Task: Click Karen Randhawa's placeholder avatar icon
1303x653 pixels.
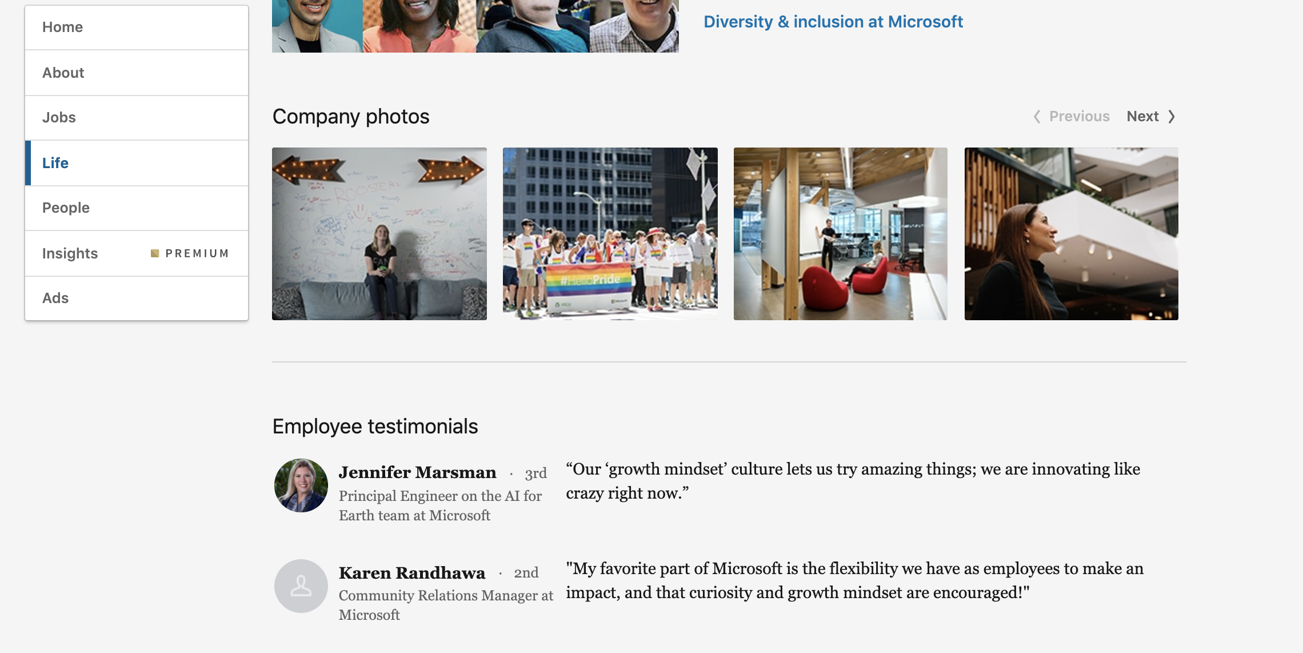Action: (301, 586)
